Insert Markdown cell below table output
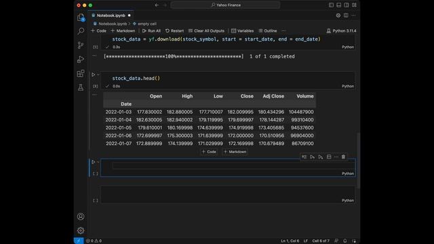 (x=235, y=152)
